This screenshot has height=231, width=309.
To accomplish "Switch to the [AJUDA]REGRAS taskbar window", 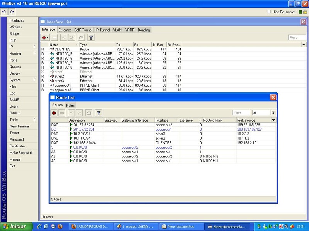I will click(x=92, y=227).
